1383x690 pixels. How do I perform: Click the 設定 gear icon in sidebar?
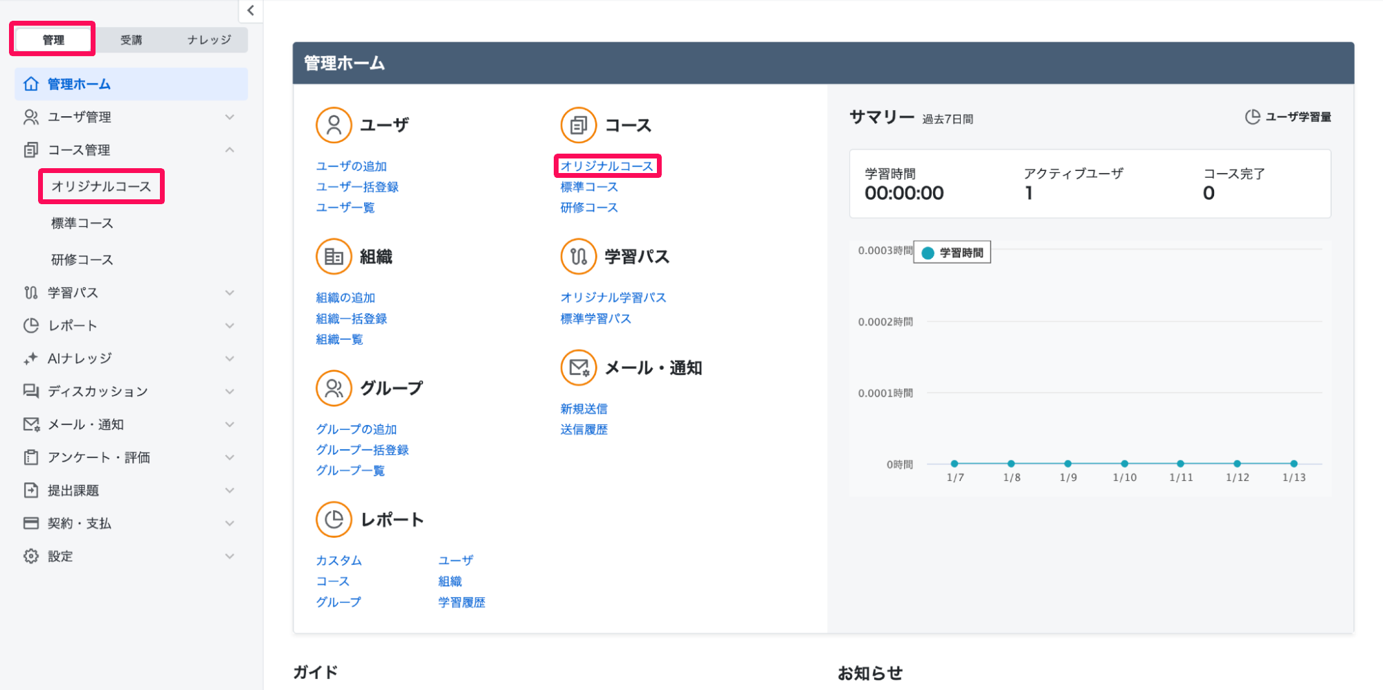(31, 556)
